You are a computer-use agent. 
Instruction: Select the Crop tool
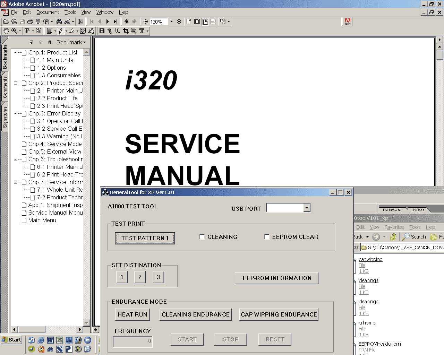click(126, 31)
